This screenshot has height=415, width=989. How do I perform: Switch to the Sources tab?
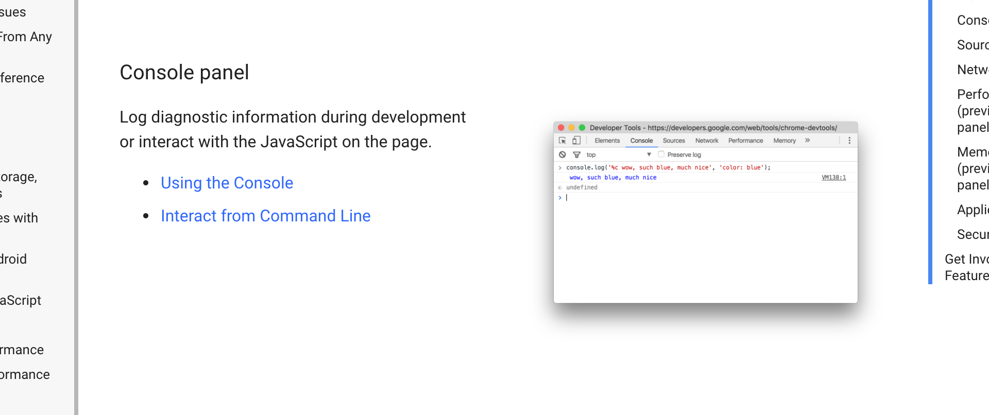[x=674, y=141]
